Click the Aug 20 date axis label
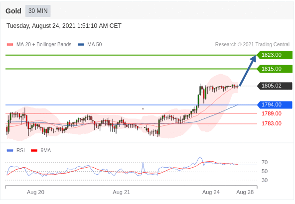The image size is (295, 204). [35, 193]
